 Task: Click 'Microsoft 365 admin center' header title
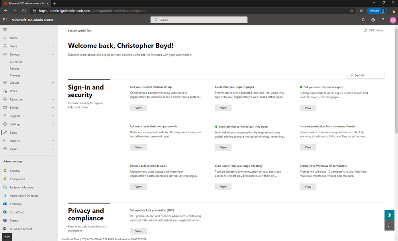(32, 20)
